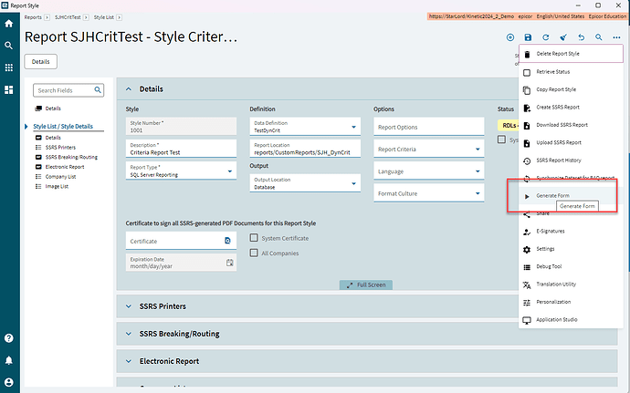Select Download SSRS Report menu entry

click(x=571, y=125)
